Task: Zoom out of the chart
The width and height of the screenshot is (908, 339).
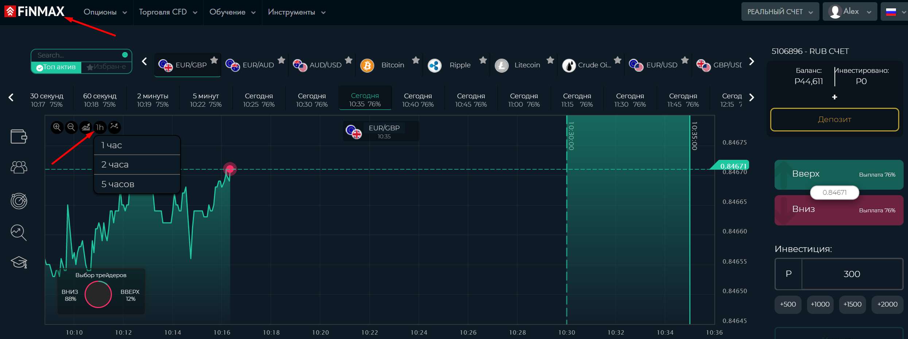Action: [71, 127]
